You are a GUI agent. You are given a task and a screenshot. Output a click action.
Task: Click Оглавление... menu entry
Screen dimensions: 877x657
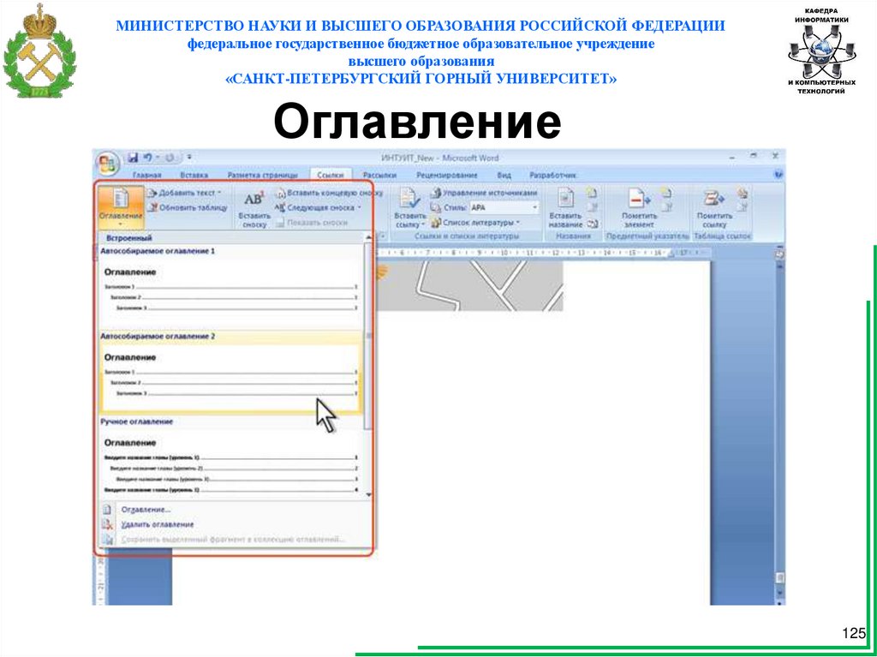146,510
